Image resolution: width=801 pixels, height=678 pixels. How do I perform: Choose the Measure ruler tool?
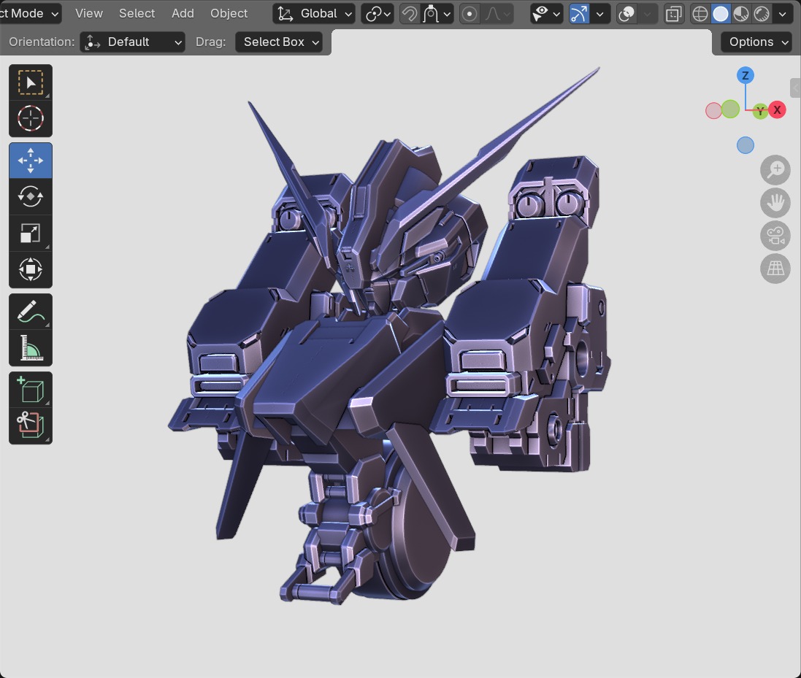31,347
